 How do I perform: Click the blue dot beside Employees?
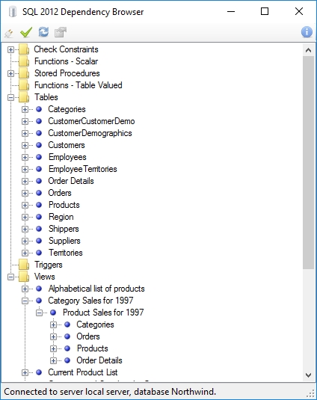pyautogui.click(x=39, y=157)
